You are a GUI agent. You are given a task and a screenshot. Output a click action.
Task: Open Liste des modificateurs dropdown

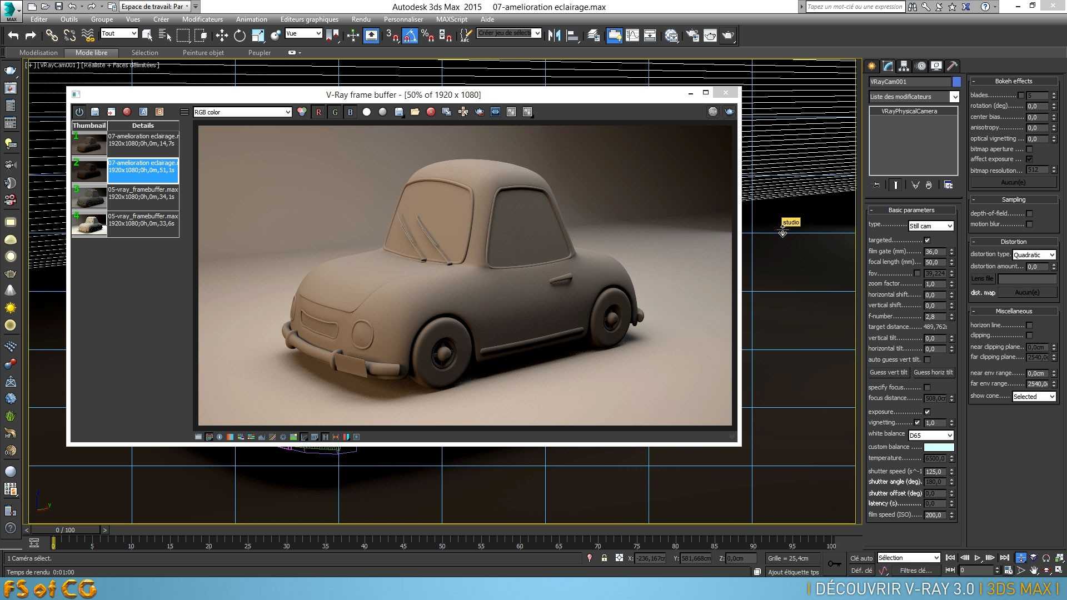(x=914, y=97)
